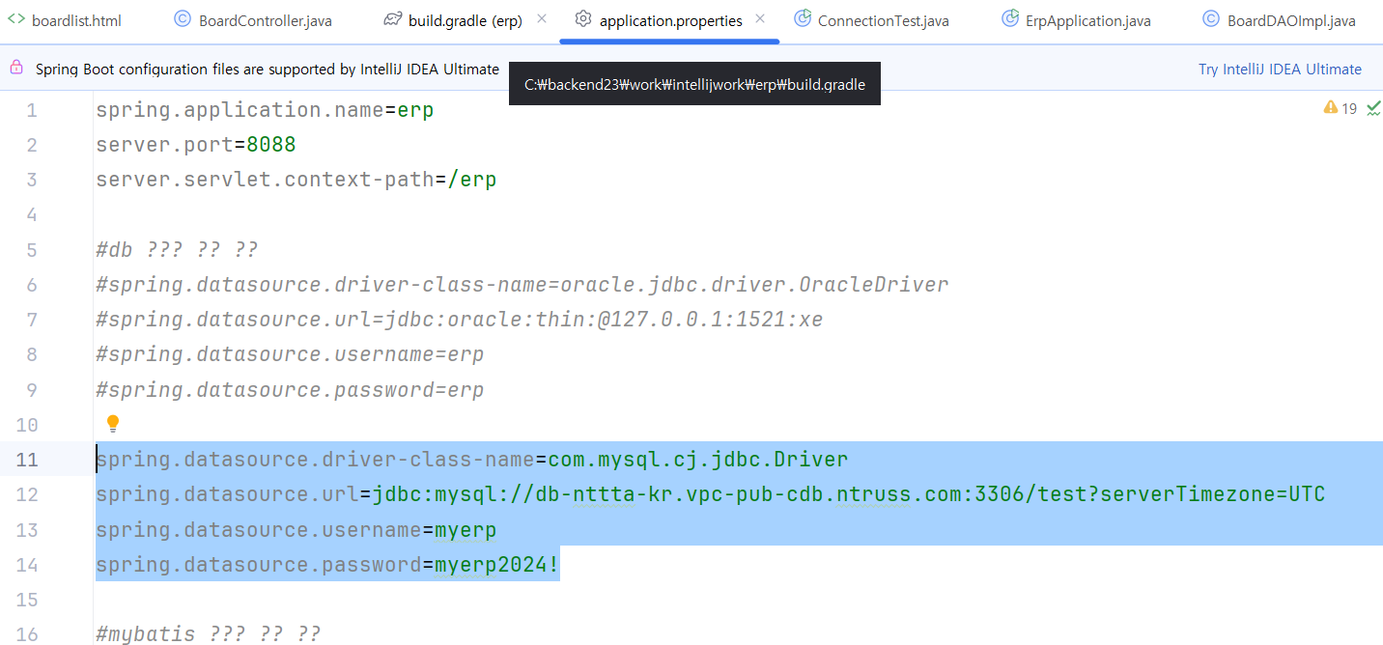This screenshot has height=645, width=1383.
Task: Click com.mysql.cj.jdbc.Driver value
Action: pos(698,460)
